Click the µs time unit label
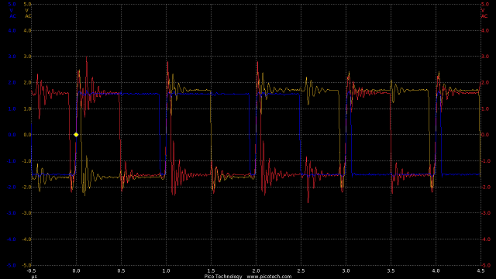The image size is (496, 279). pyautogui.click(x=34, y=277)
